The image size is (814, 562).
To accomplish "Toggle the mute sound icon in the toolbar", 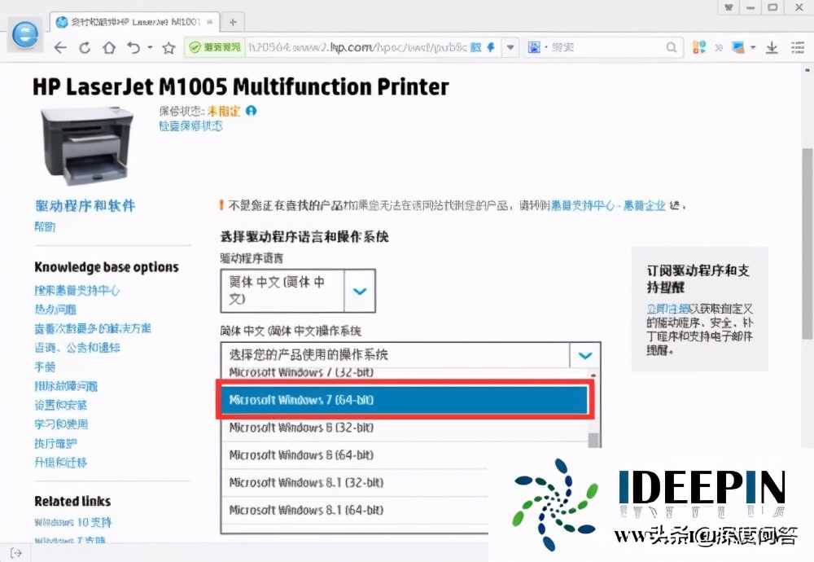I will [718, 47].
